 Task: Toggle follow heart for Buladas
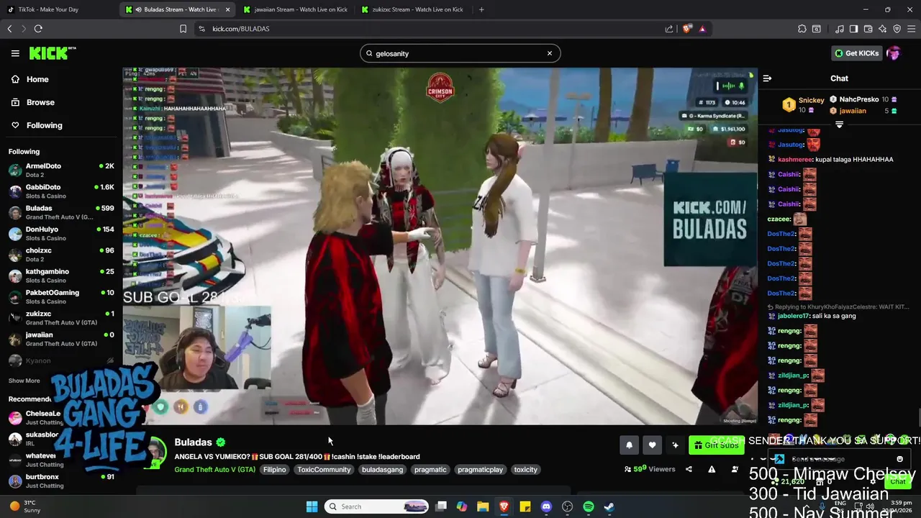coord(652,445)
